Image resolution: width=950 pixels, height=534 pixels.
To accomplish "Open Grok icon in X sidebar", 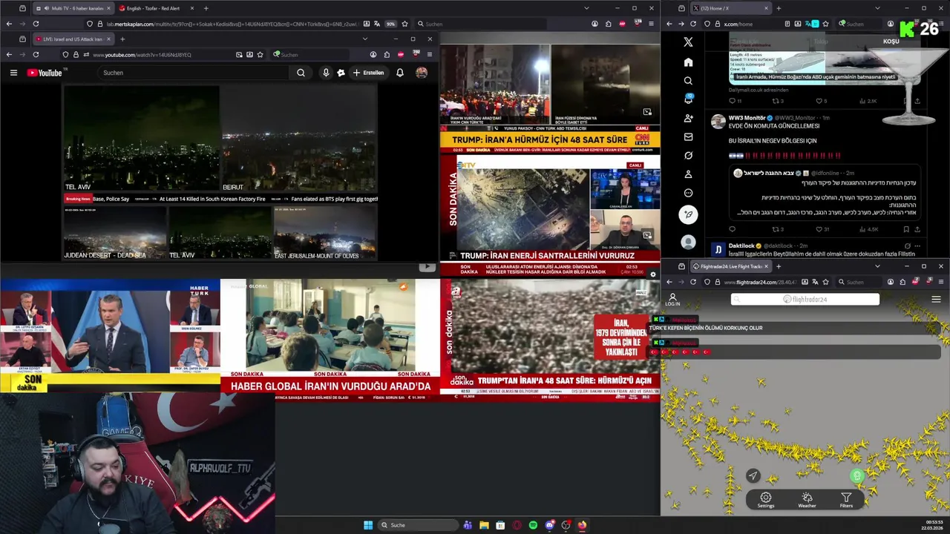I will click(x=688, y=156).
